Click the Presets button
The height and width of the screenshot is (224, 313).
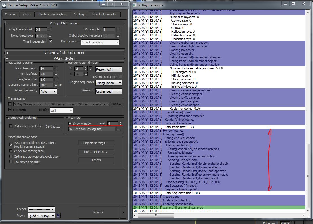click(96, 160)
